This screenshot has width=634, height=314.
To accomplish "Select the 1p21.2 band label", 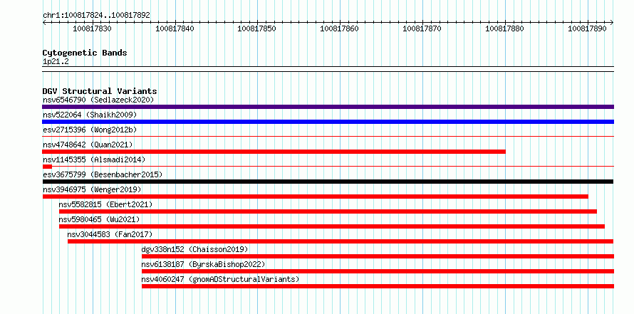I will coord(56,62).
